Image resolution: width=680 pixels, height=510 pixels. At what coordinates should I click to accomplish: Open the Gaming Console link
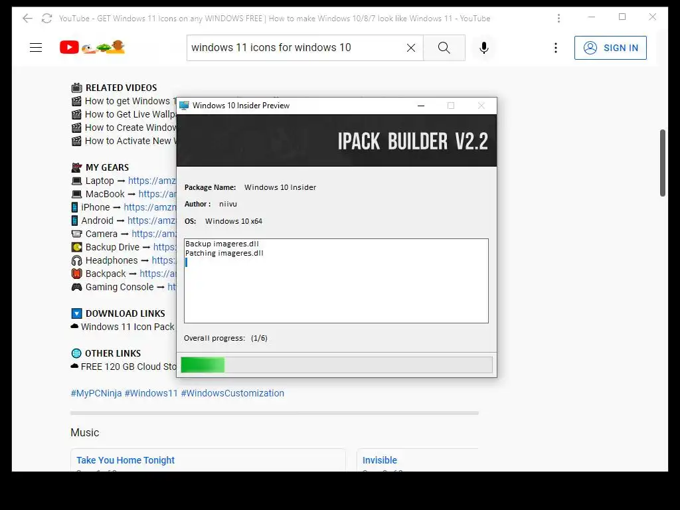172,287
